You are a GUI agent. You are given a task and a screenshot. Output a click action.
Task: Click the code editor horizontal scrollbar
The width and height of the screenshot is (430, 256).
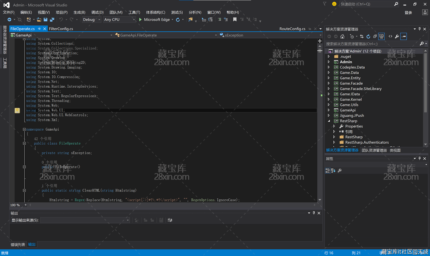pos(172,205)
